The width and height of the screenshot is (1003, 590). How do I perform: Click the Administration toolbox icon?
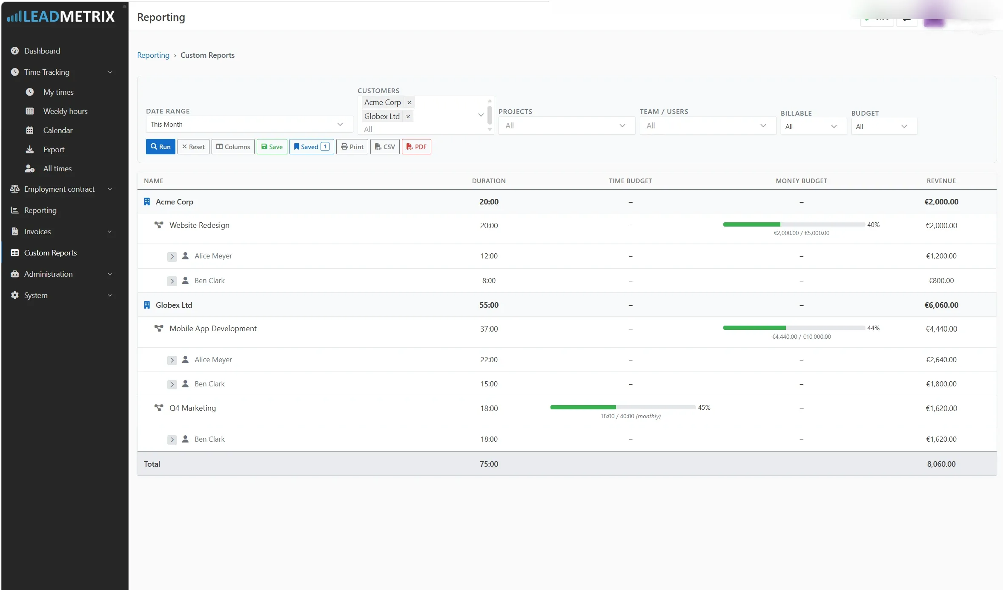pyautogui.click(x=15, y=274)
